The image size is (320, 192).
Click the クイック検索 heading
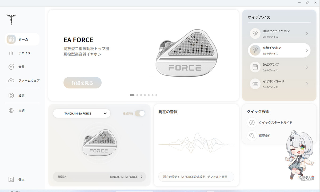coord(258,111)
